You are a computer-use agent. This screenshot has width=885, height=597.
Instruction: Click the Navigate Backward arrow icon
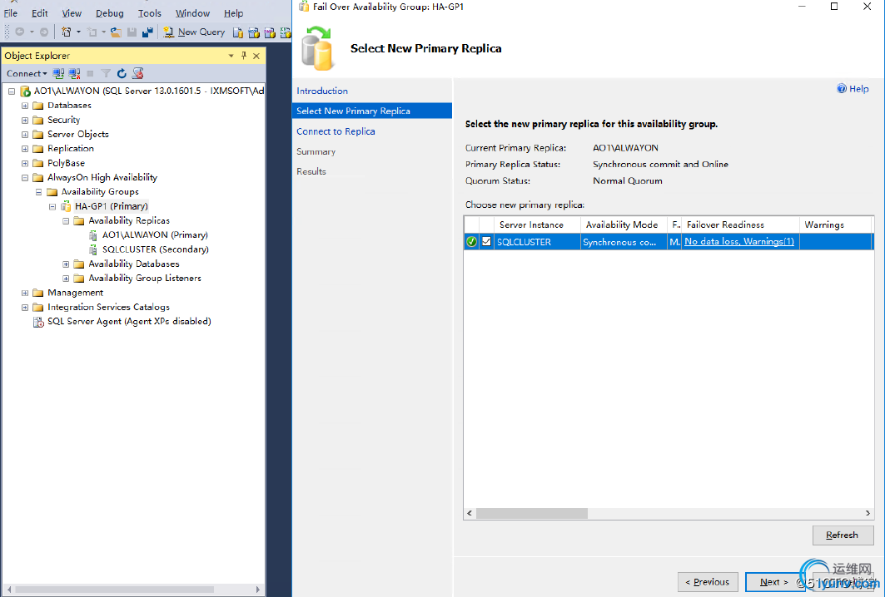(x=19, y=32)
